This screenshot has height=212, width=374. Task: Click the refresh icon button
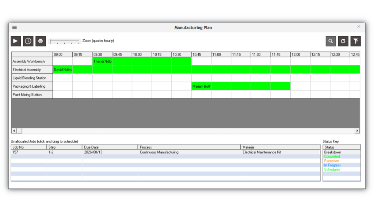[x=343, y=41]
